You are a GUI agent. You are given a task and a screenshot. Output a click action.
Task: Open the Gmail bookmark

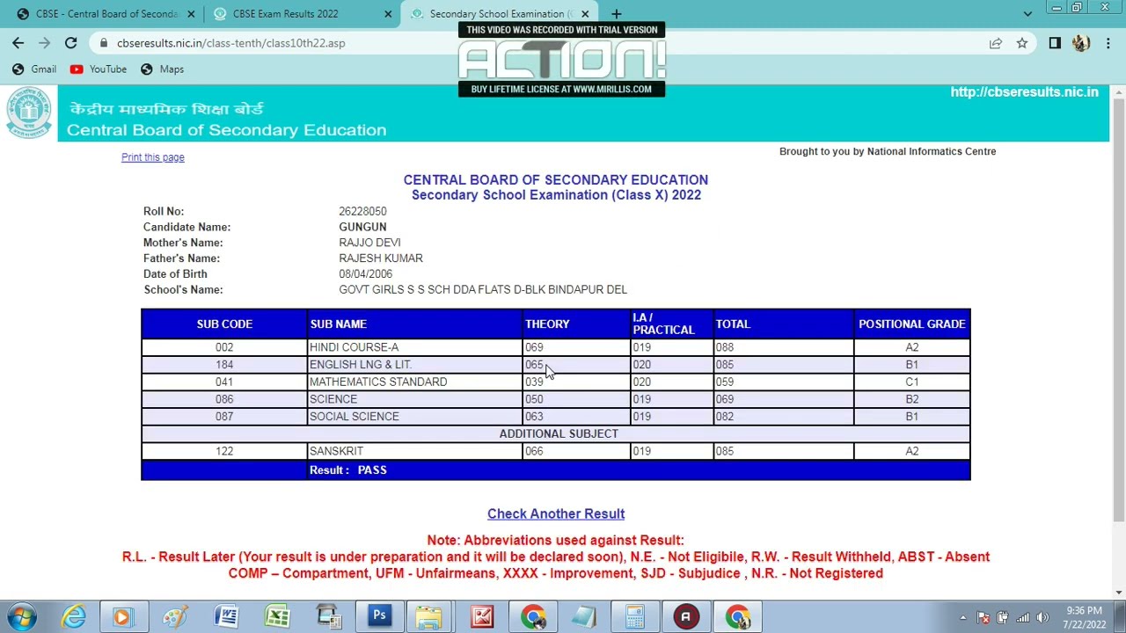click(x=34, y=69)
